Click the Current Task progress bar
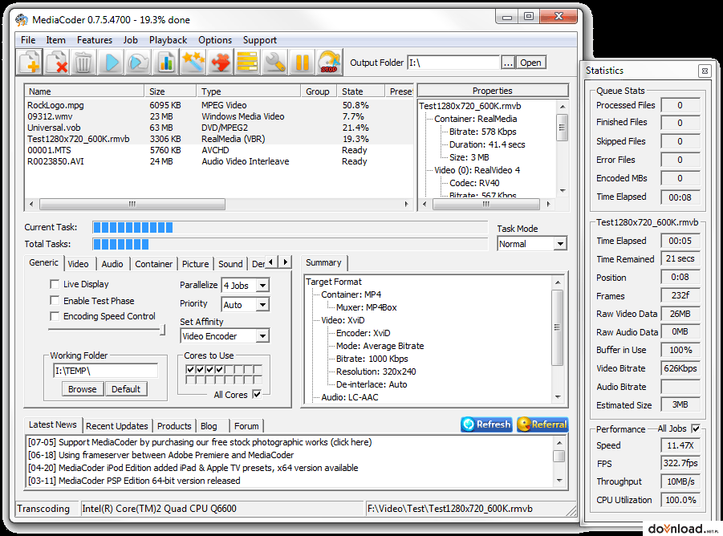The image size is (723, 536). coord(290,227)
